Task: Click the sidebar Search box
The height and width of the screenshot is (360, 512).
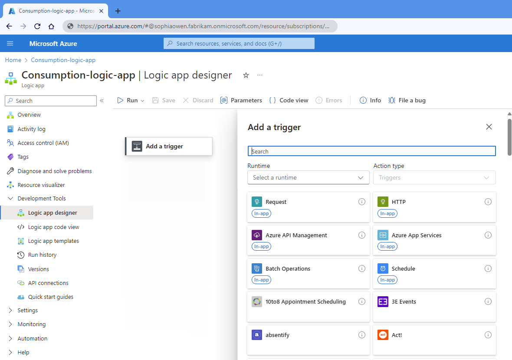Action: pos(51,101)
